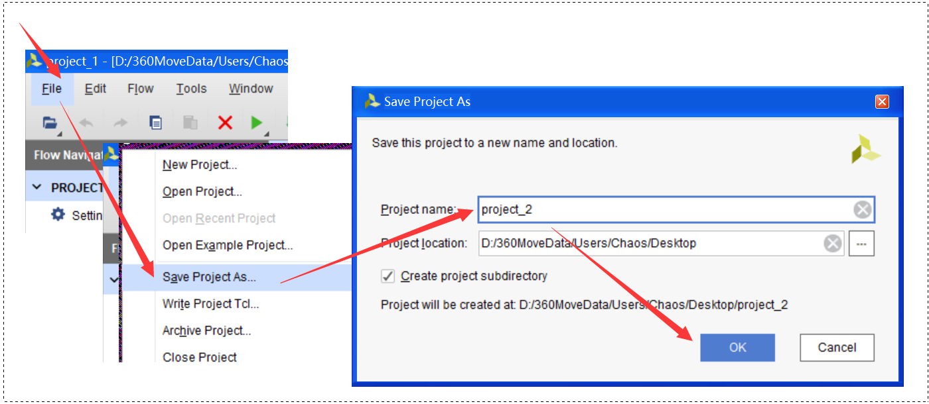Viewport: 929px width, 404px height.
Task: Open the Edit menu
Action: (x=96, y=89)
